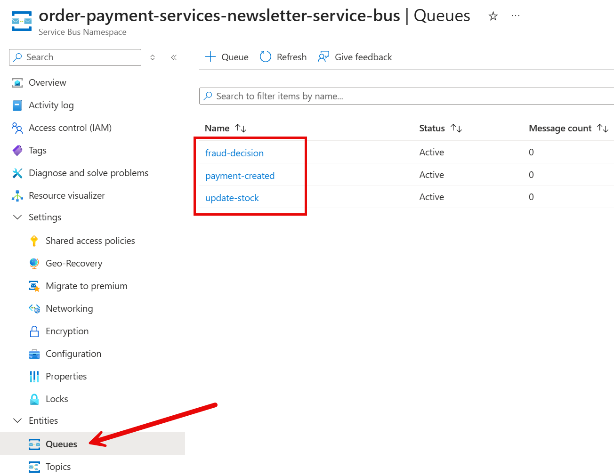Expand or collapse all menu groups

pyautogui.click(x=153, y=57)
